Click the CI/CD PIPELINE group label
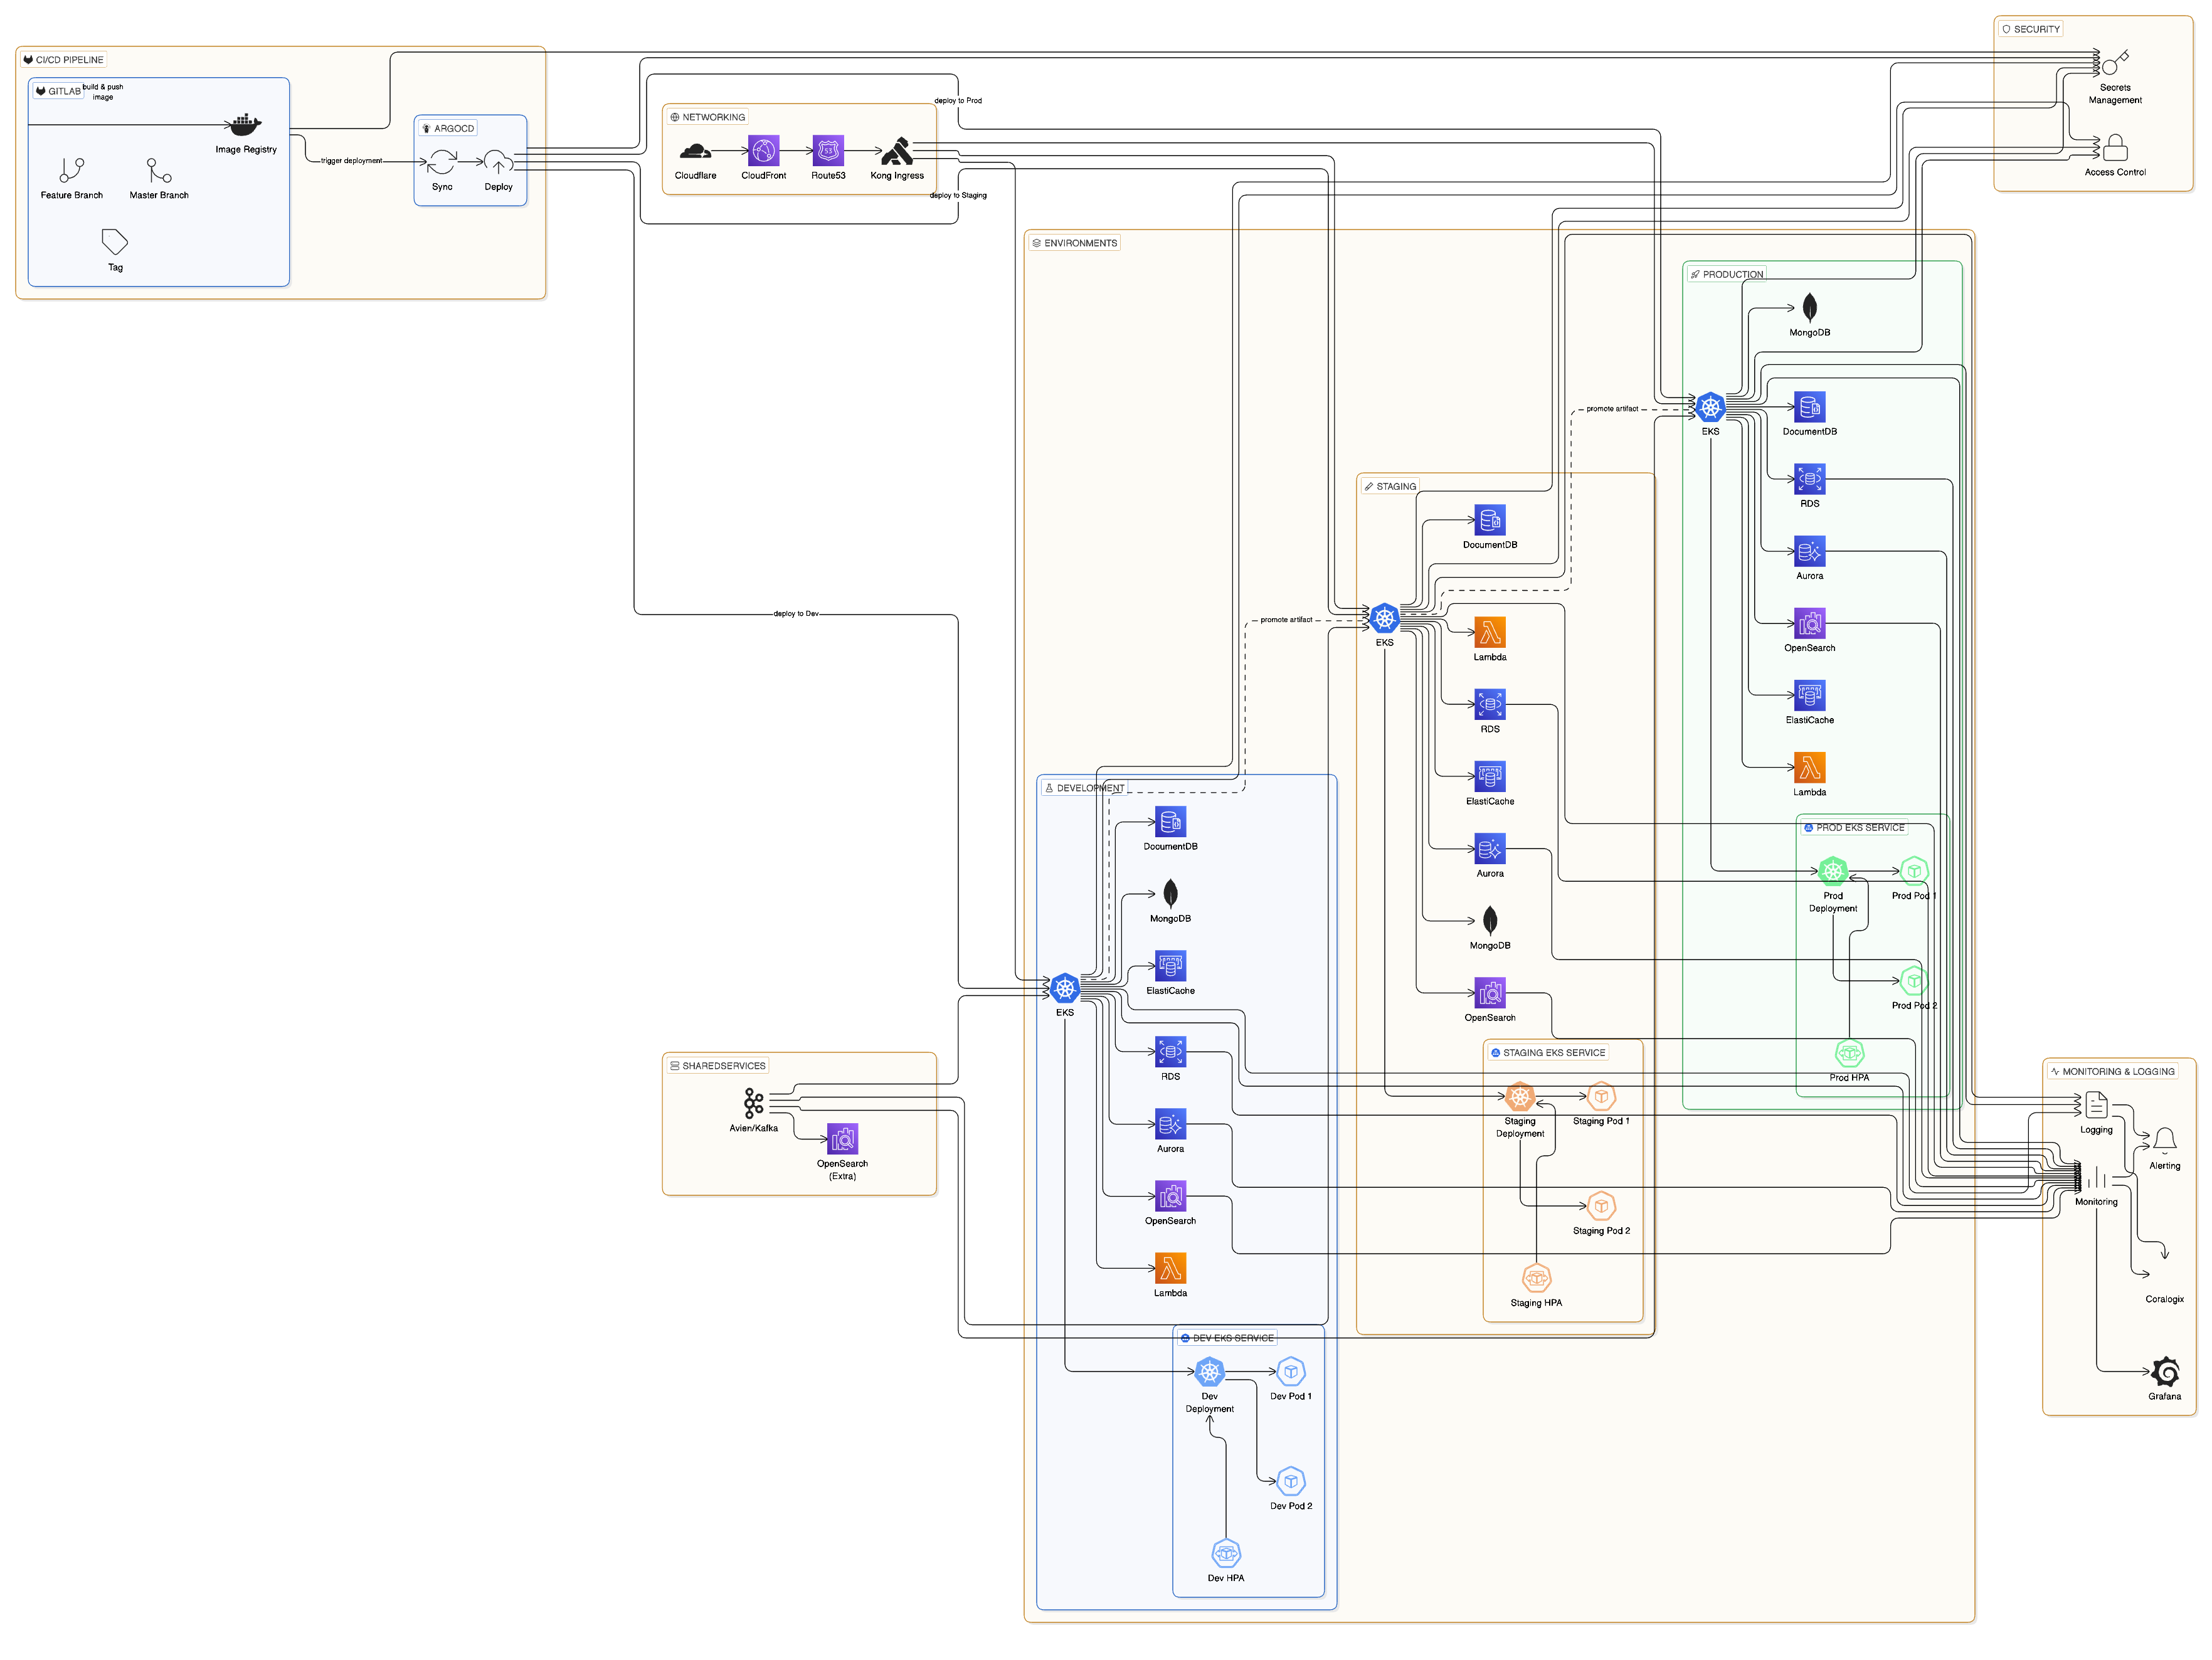Screen dimensions: 2212x1660 tap(65, 59)
